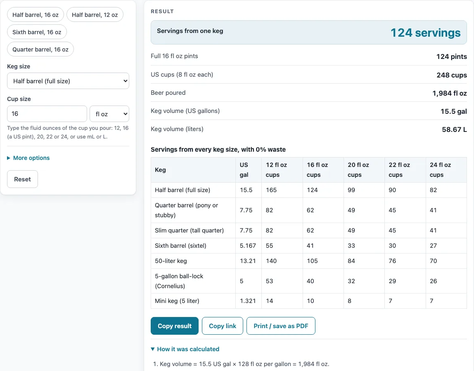This screenshot has height=371, width=474.
Task: Click the 'Half barrel (full size)' table row label
Action: tap(182, 190)
